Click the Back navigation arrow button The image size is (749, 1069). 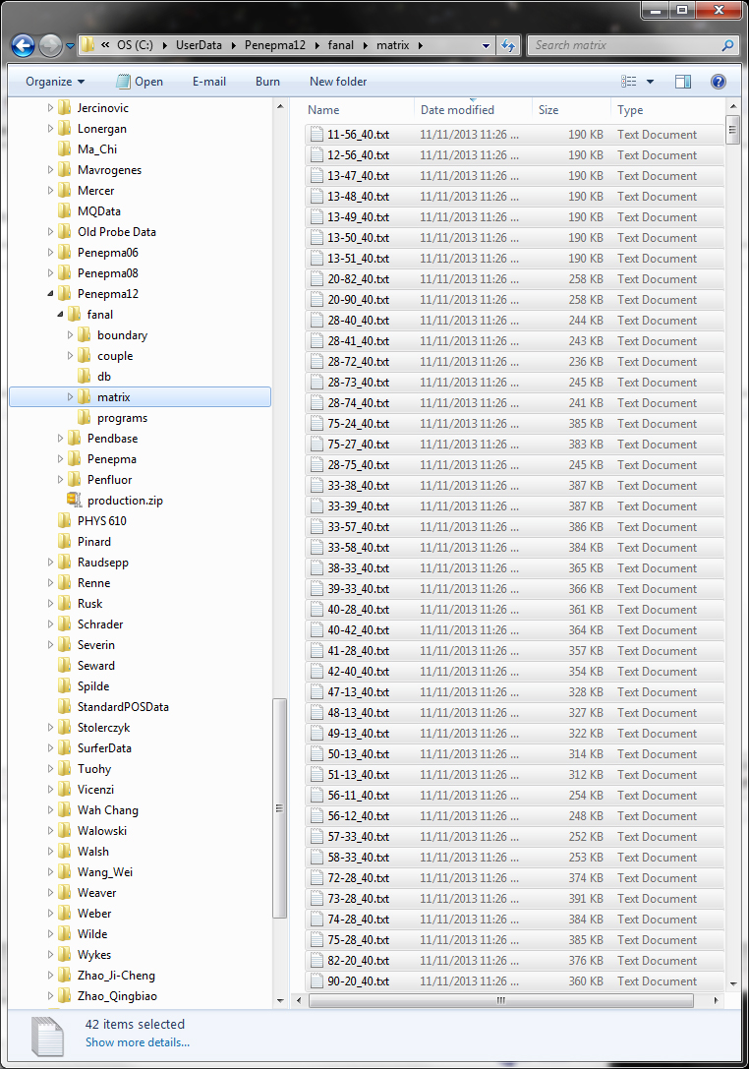click(23, 45)
